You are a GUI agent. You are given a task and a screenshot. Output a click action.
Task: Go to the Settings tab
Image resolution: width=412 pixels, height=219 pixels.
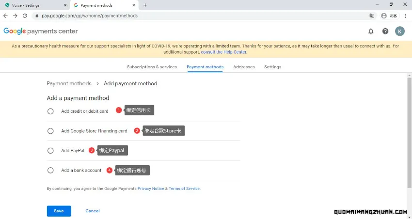(273, 67)
